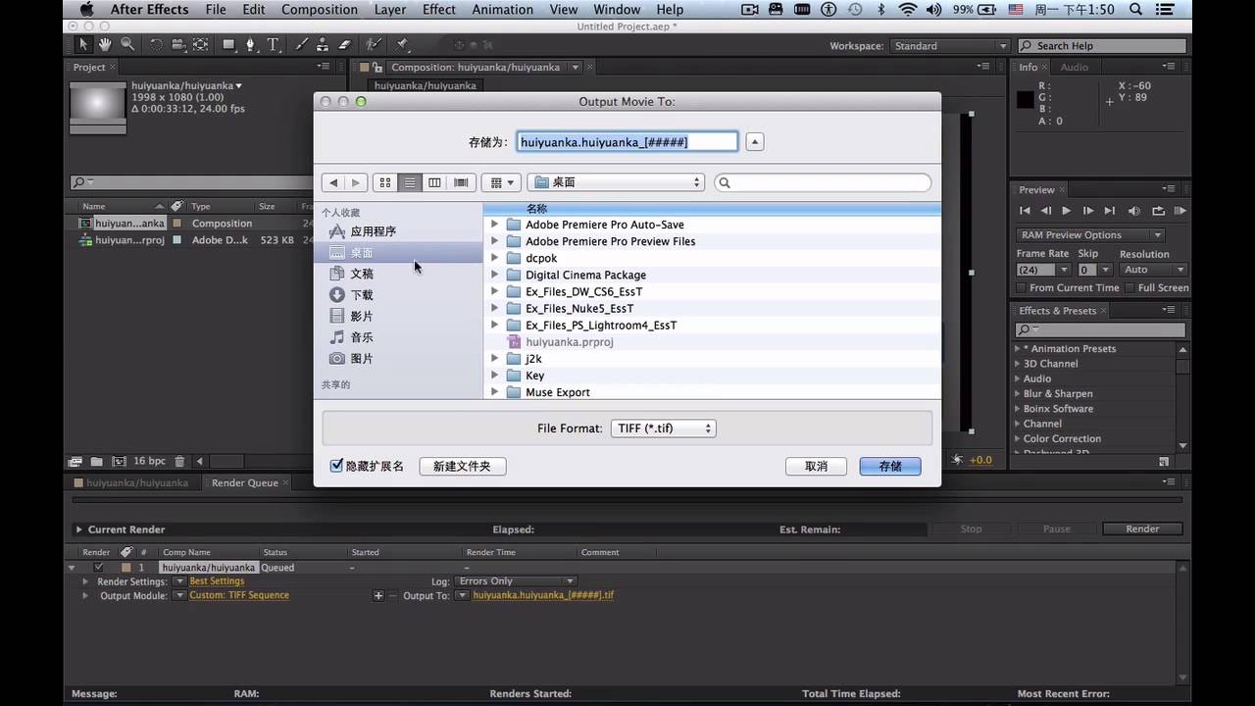Play the preview
The height and width of the screenshot is (706, 1255).
click(1067, 211)
